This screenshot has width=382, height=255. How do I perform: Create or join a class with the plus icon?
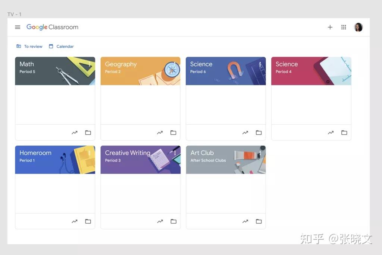[330, 27]
